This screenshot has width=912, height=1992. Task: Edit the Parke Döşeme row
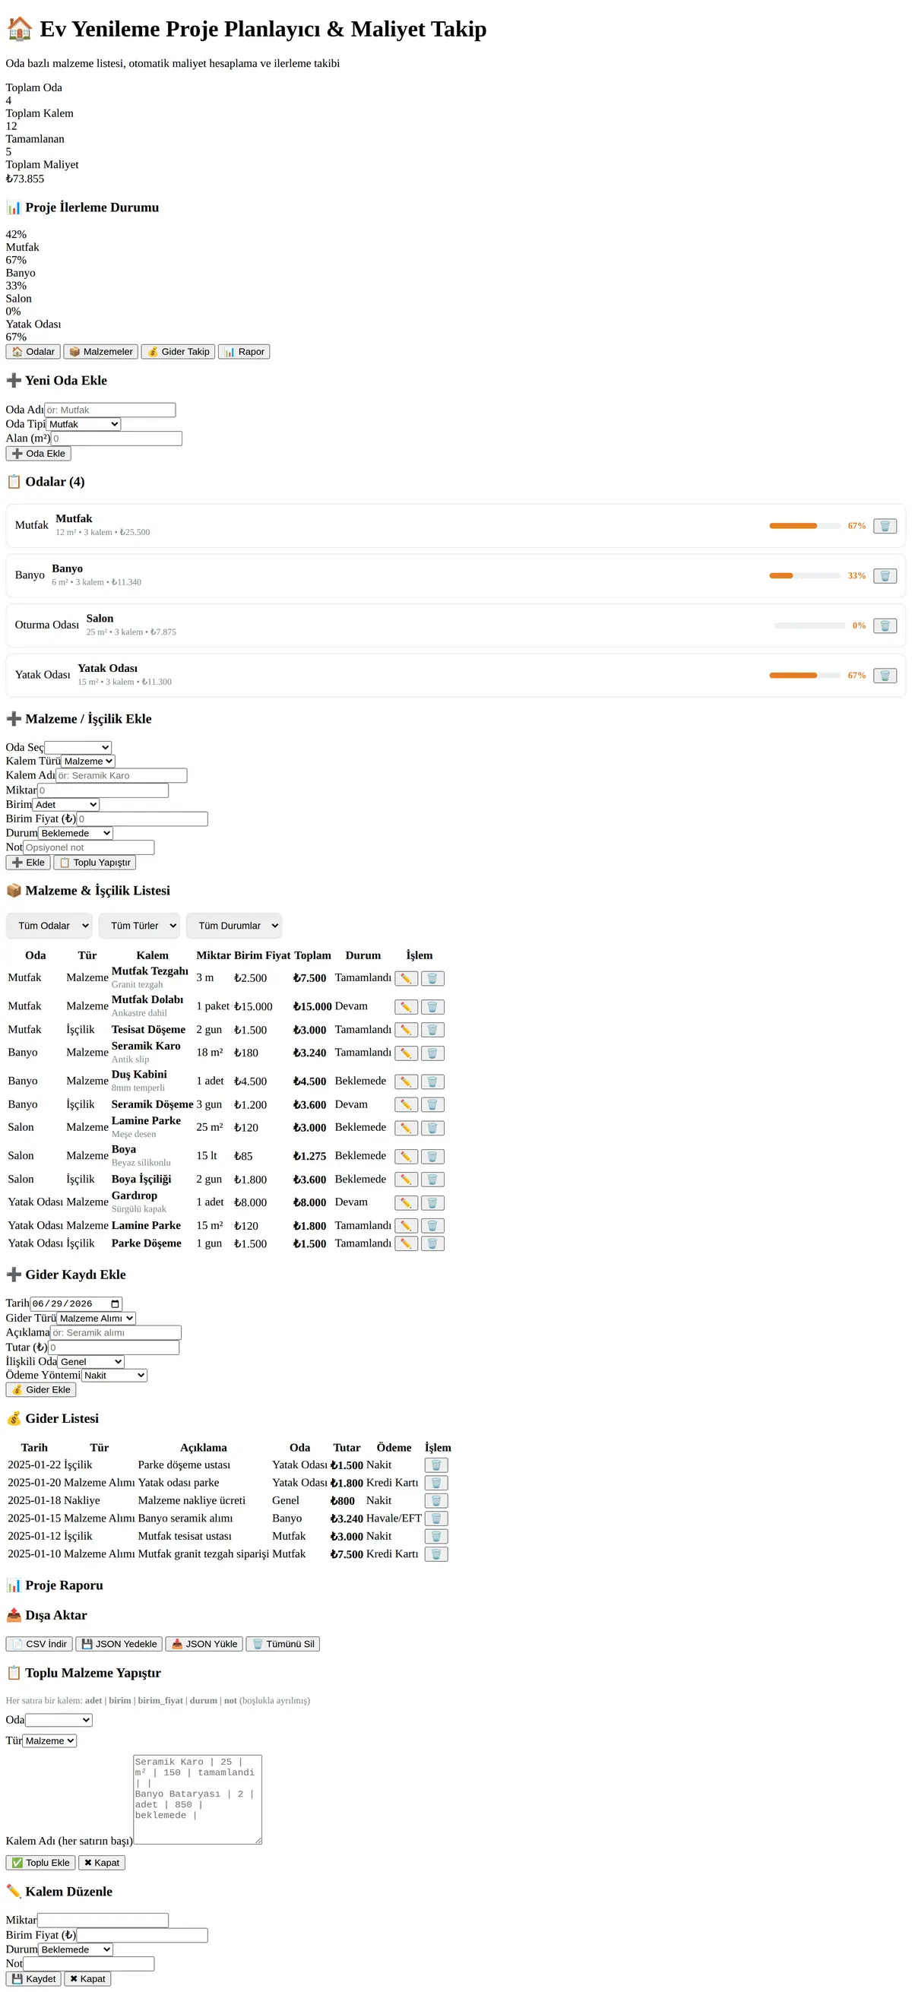406,1243
